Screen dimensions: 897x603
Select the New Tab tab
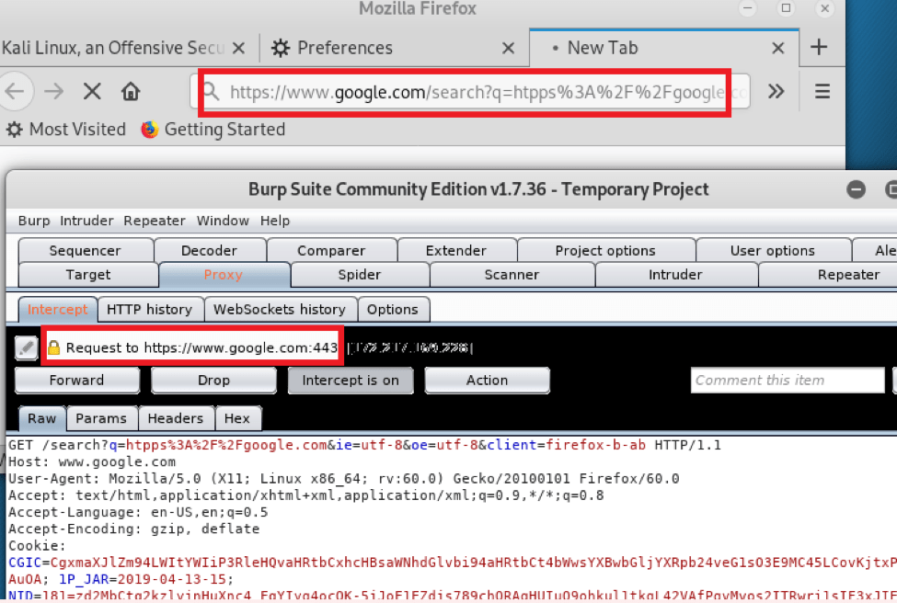(663, 48)
